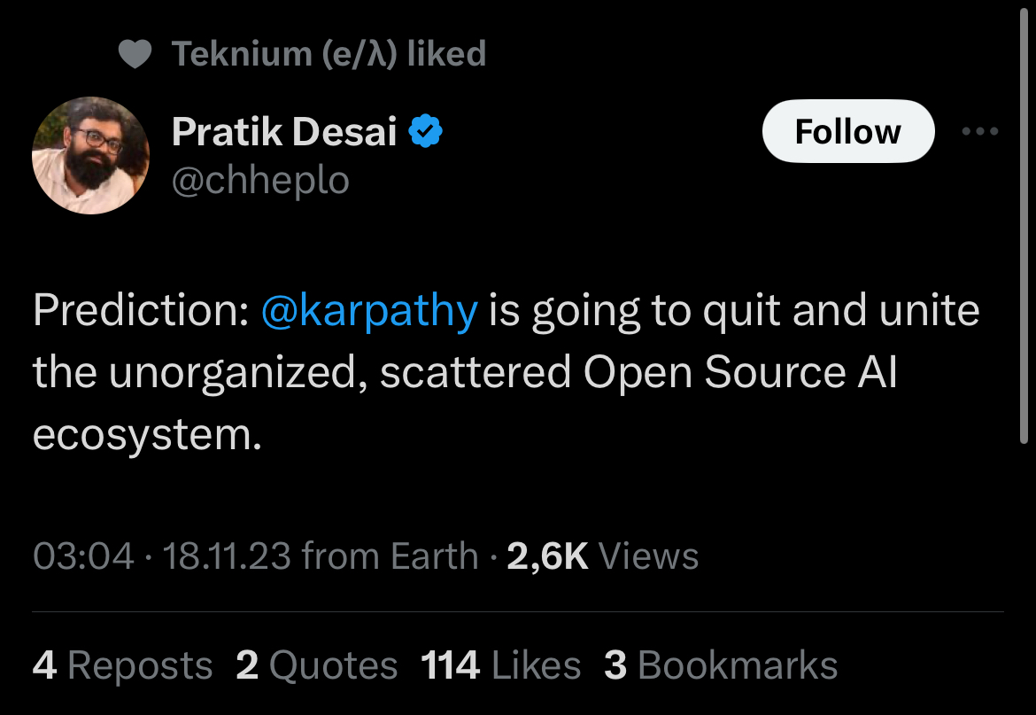1036x715 pixels.
Task: Open the @chheplo handle
Action: click(260, 181)
